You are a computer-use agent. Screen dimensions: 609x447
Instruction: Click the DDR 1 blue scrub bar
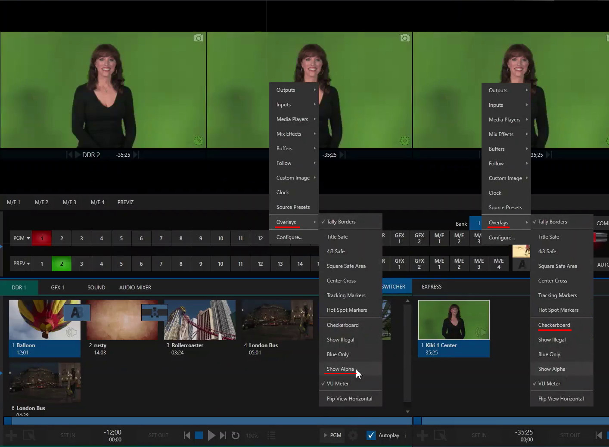point(208,421)
